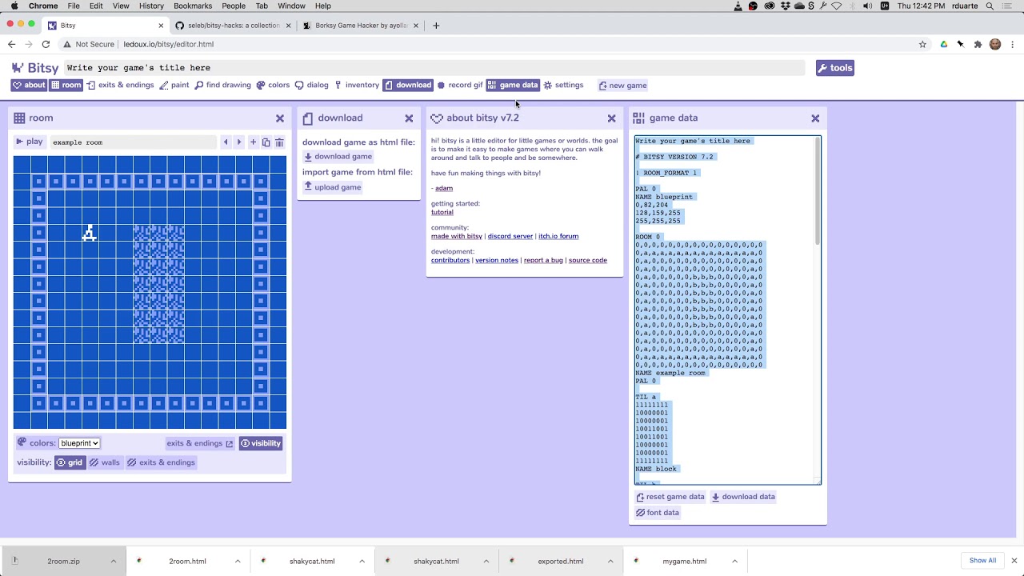Expand mygame.html download options

tap(736, 562)
